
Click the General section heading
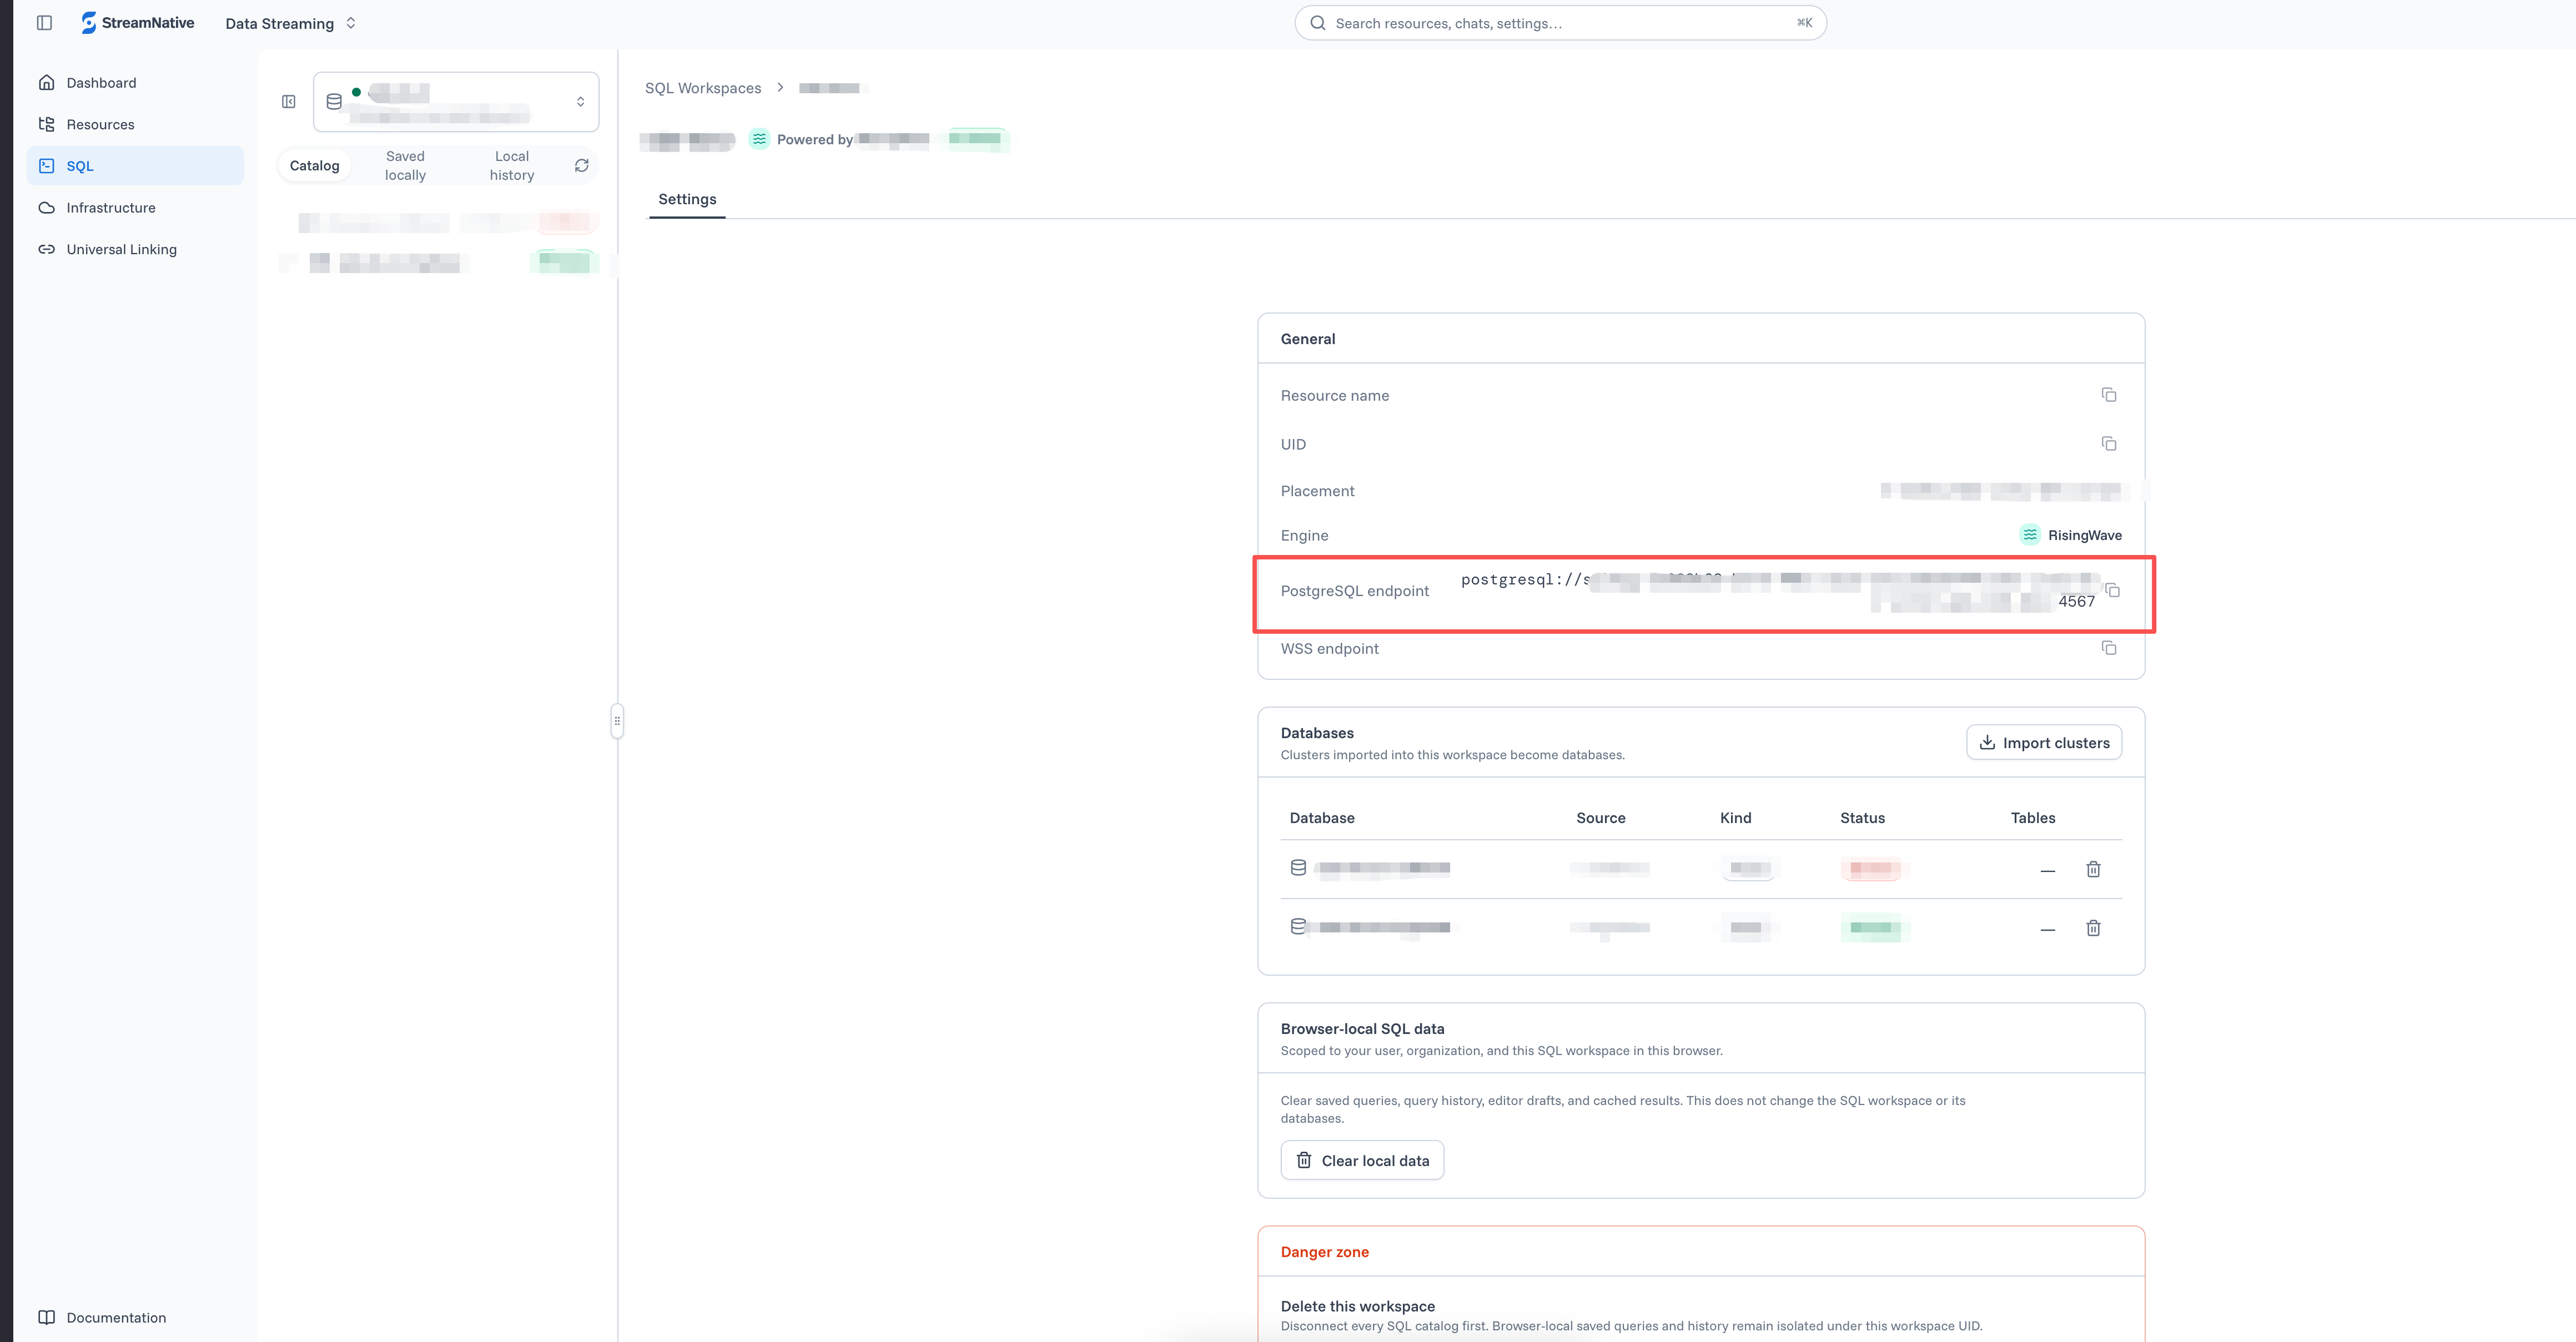point(1307,339)
